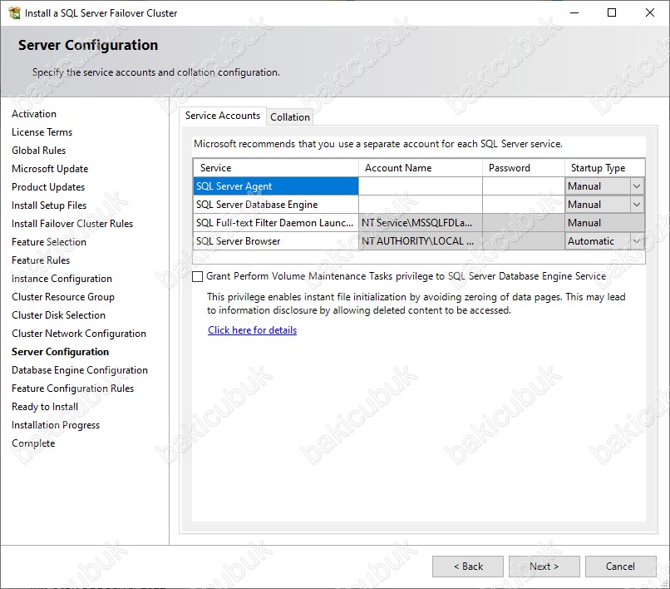Click the NT Service\MSSQLFDLa... account cell
The height and width of the screenshot is (589, 670).
[x=421, y=223]
